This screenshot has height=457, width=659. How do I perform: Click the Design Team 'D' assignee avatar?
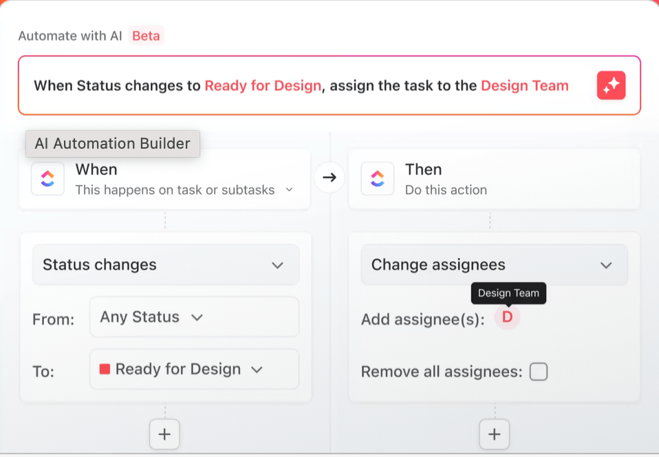507,317
